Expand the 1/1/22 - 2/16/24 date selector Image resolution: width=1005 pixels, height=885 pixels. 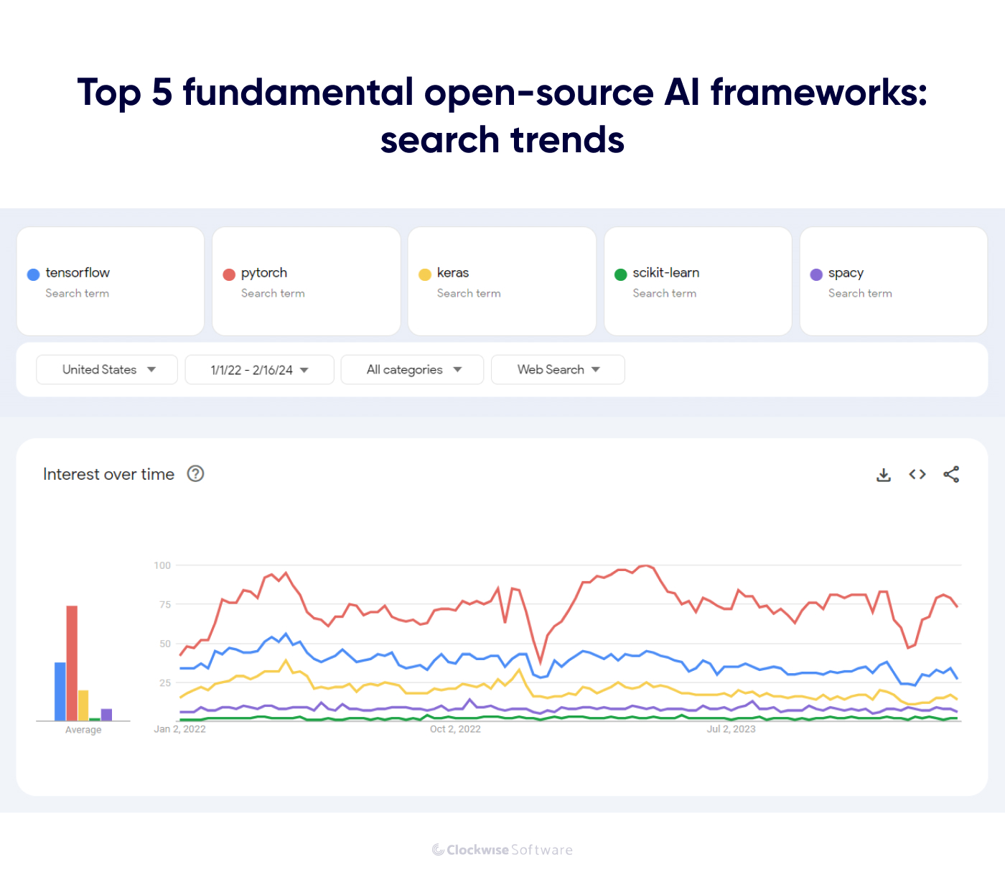coord(259,369)
